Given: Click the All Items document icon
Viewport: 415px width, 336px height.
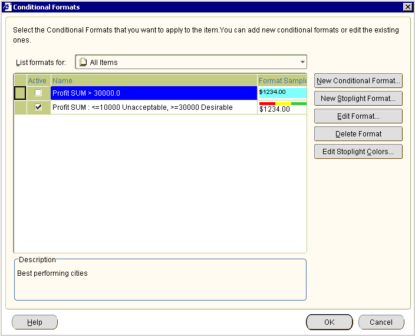Looking at the screenshot, I should [x=83, y=62].
